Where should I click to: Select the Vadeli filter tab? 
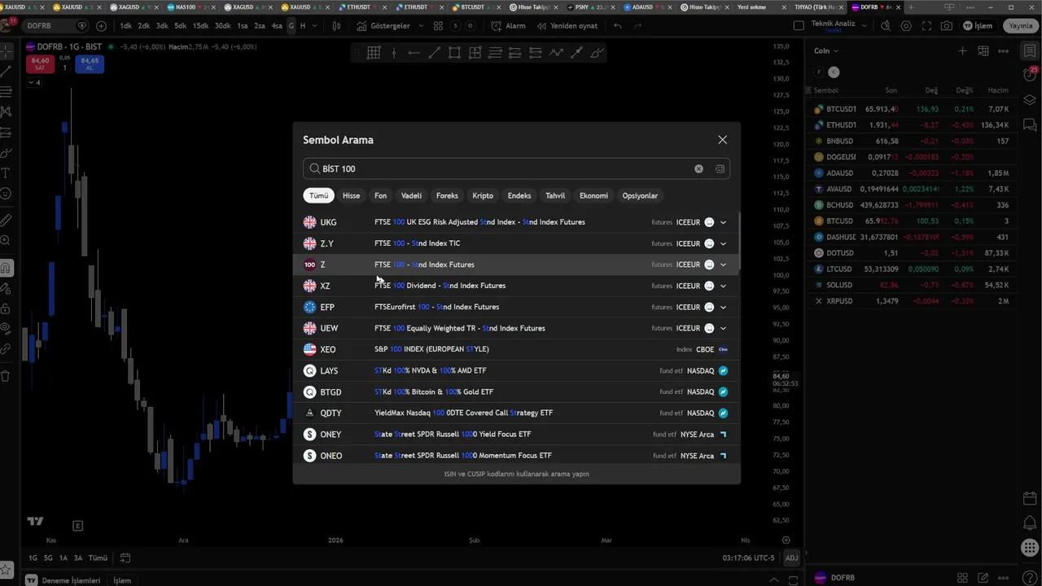pyautogui.click(x=411, y=195)
